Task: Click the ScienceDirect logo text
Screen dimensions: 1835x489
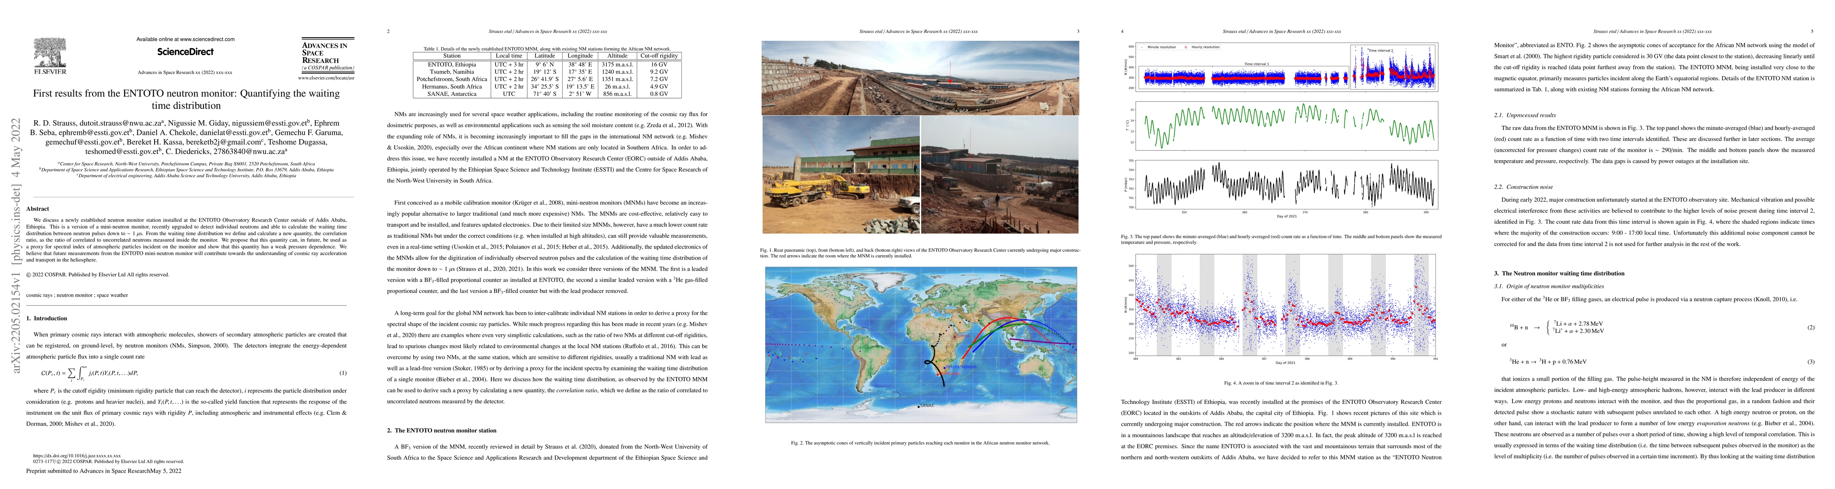Action: (185, 52)
